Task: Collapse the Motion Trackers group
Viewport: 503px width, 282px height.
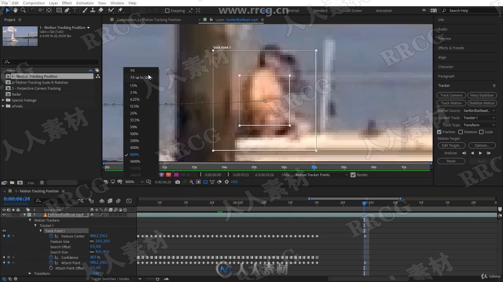Action: [30, 220]
